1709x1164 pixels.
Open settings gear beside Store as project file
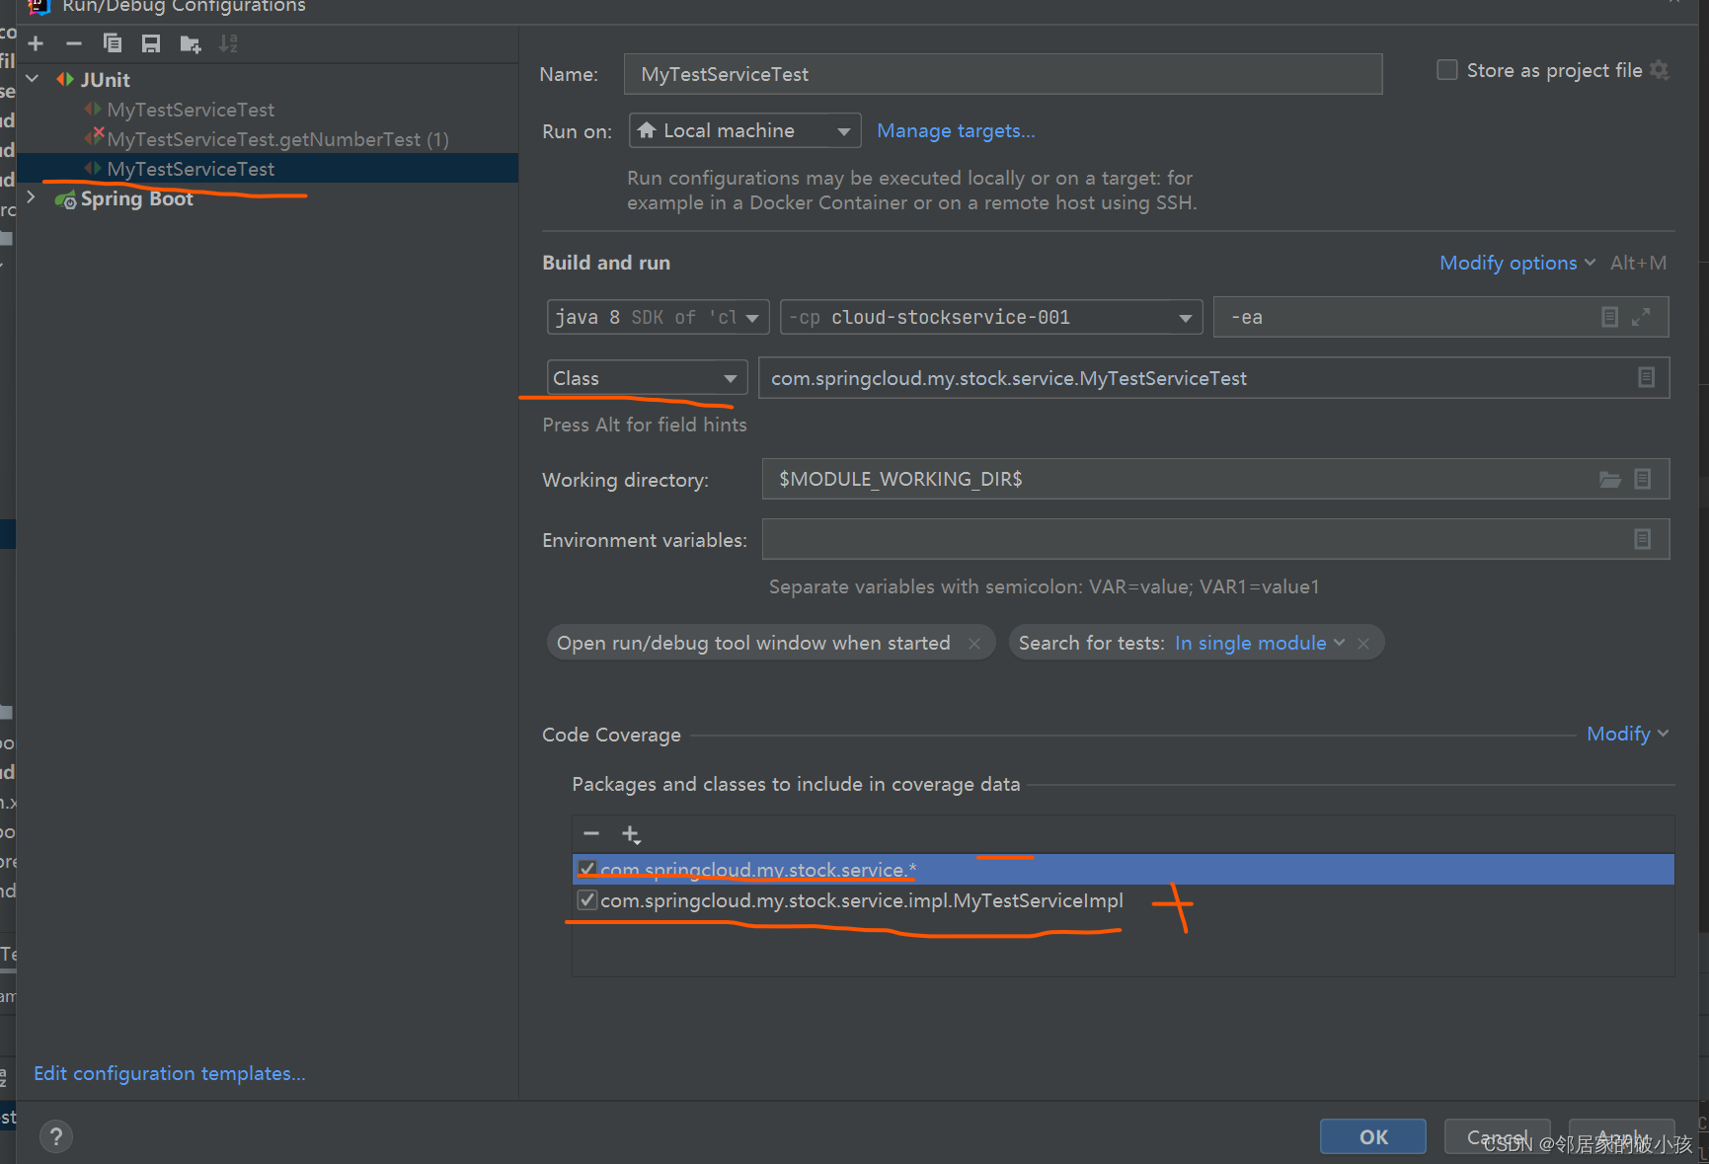coord(1661,70)
